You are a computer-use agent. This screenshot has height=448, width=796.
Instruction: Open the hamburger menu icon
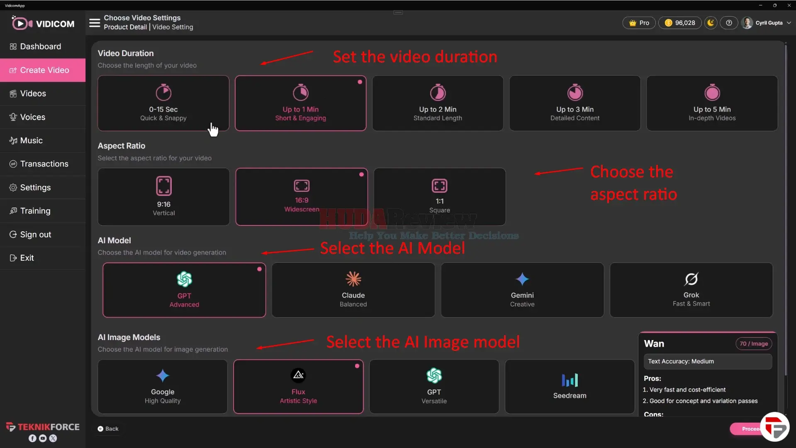tap(95, 22)
